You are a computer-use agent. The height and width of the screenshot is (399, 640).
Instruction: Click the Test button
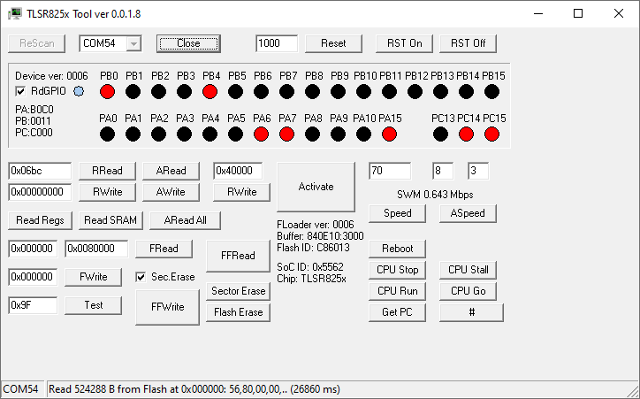(93, 305)
